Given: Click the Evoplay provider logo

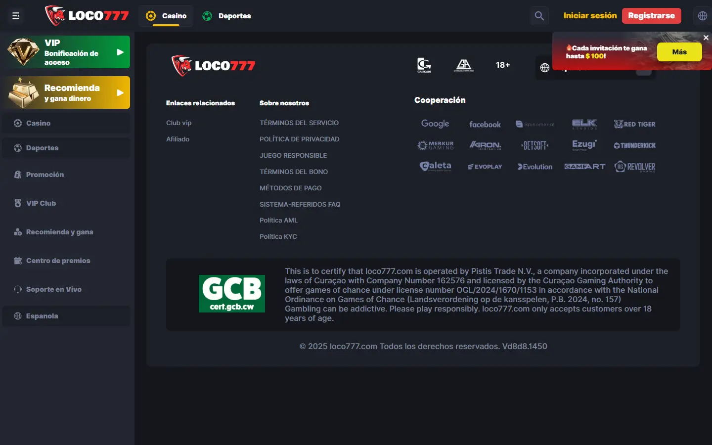Looking at the screenshot, I should click(x=485, y=167).
